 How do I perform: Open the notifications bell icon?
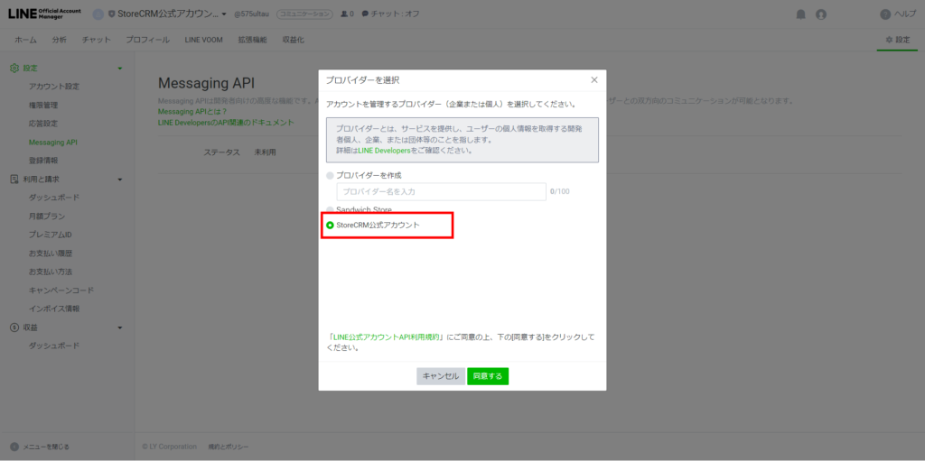tap(800, 14)
